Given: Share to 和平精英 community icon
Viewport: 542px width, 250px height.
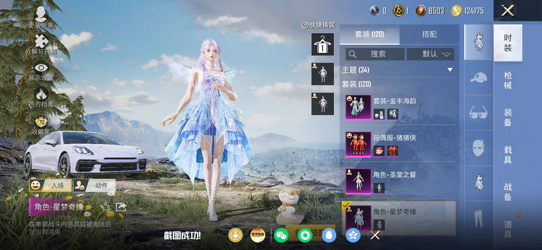Looking at the screenshot, I should (x=258, y=235).
